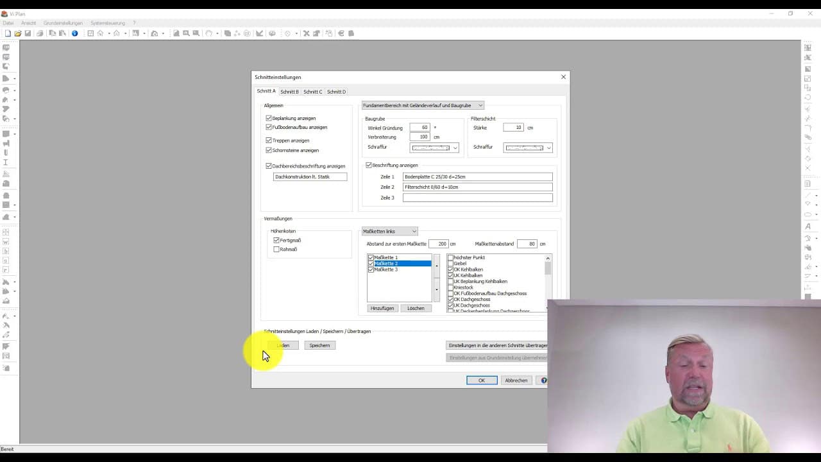Click the Print toolbar icon
The width and height of the screenshot is (821, 462).
tap(40, 33)
